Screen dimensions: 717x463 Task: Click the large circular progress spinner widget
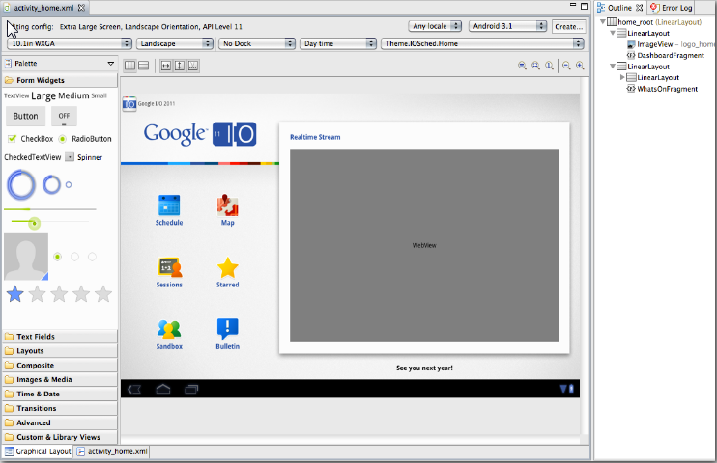coord(21,185)
